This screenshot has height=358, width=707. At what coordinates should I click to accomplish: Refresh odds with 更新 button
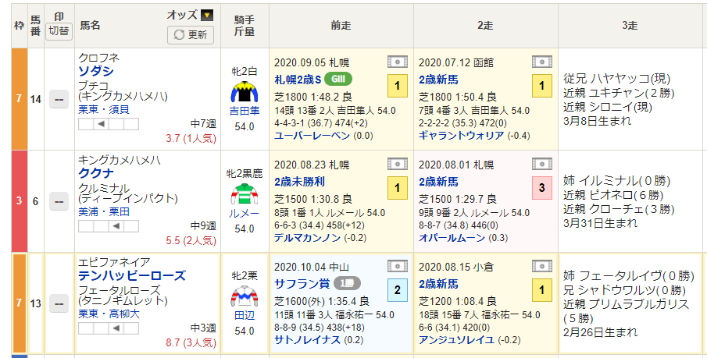pos(191,34)
